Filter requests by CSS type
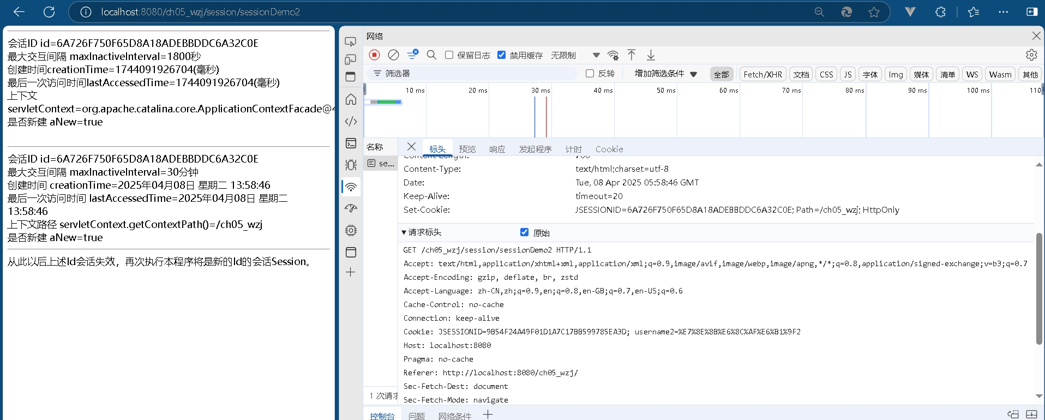1045x420 pixels. click(x=826, y=74)
